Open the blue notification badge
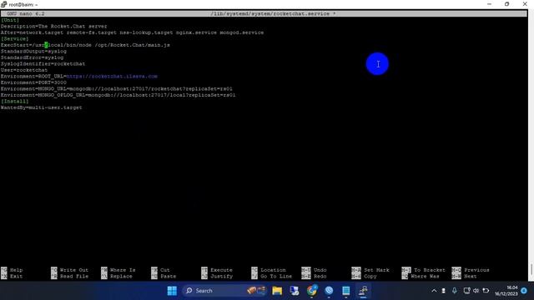534x300 pixels. click(x=524, y=291)
